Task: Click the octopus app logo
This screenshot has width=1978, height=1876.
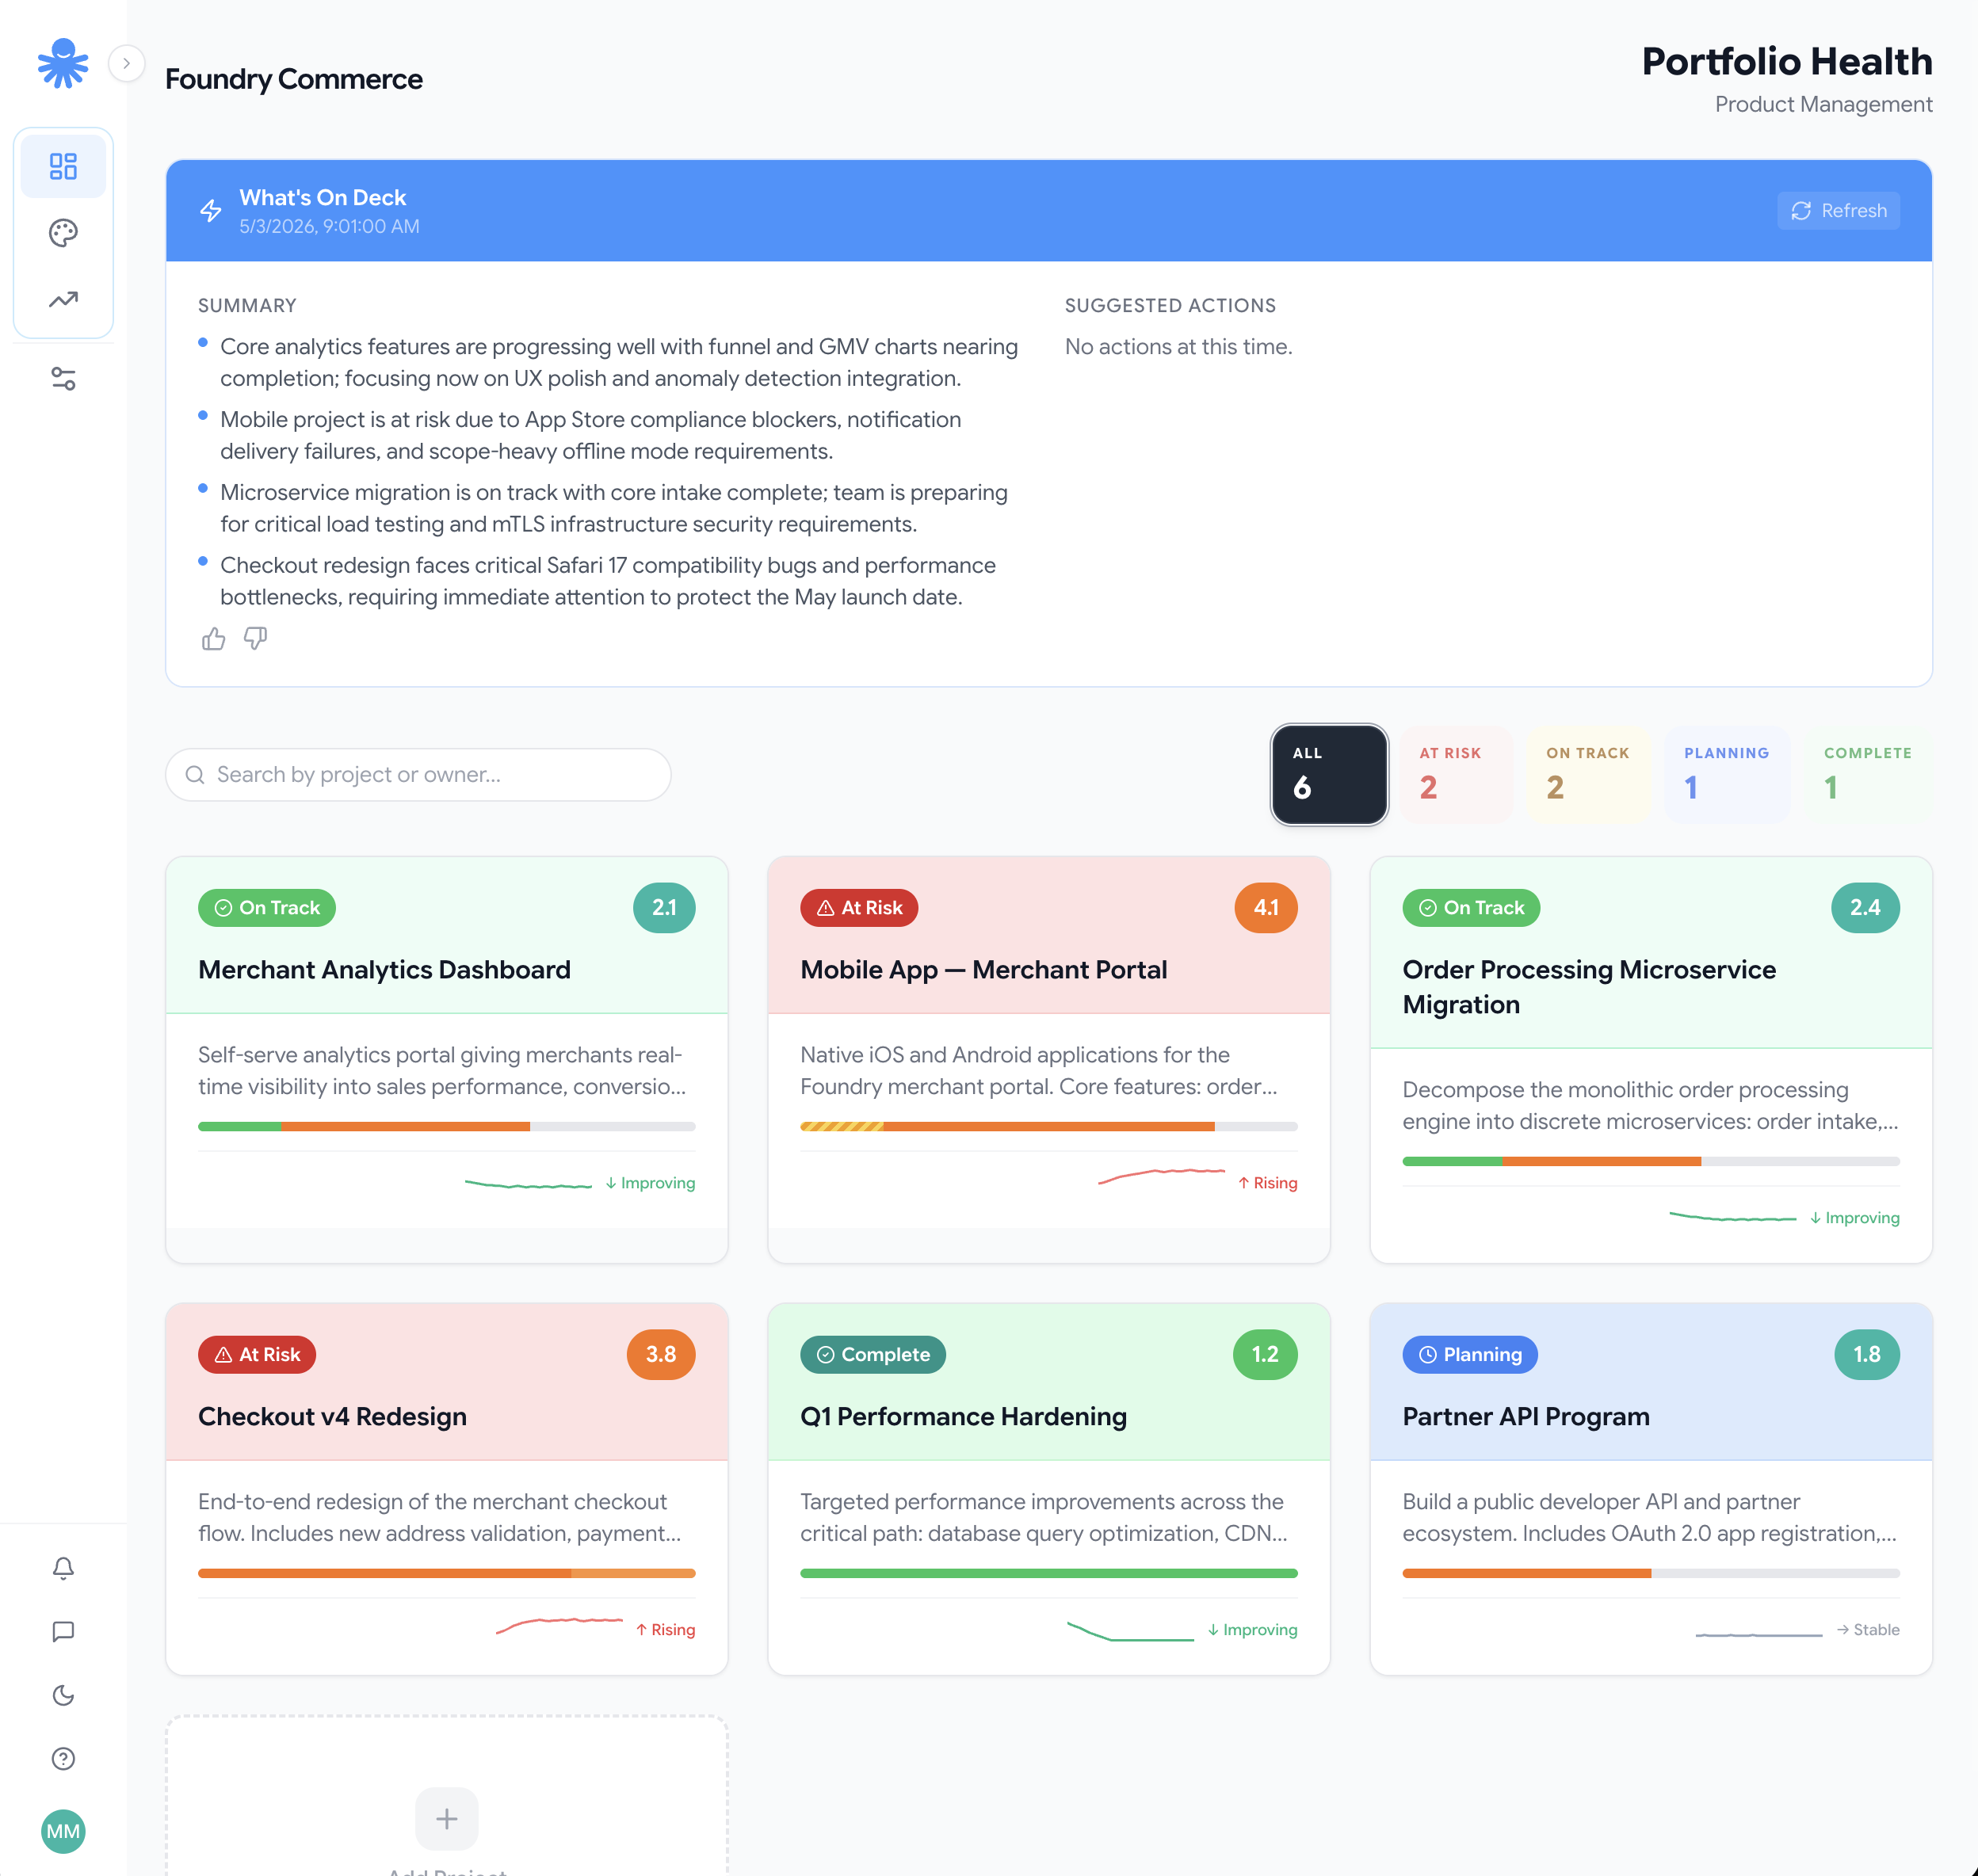Action: pyautogui.click(x=63, y=63)
